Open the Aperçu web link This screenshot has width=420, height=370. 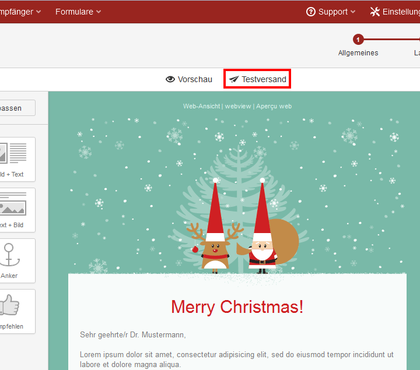click(274, 106)
